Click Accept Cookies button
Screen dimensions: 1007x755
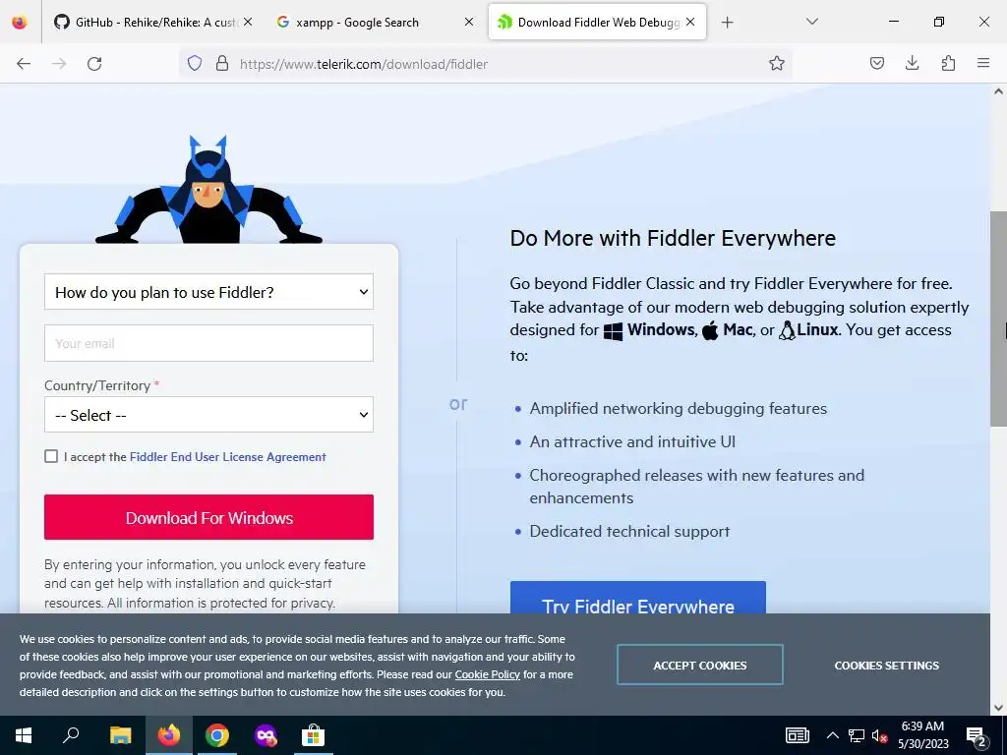700,666
